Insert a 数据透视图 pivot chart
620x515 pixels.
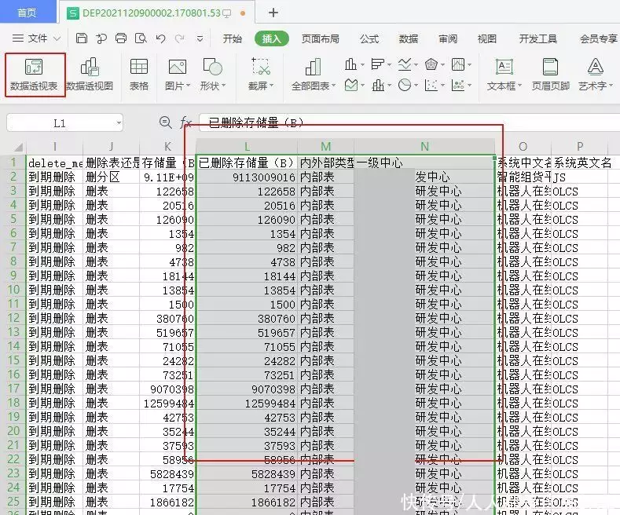point(90,74)
